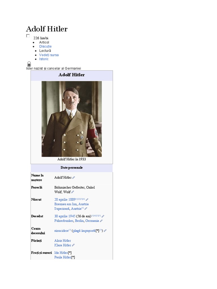Click edit pencil after Superioară, Austria birthplace

(x=86, y=209)
